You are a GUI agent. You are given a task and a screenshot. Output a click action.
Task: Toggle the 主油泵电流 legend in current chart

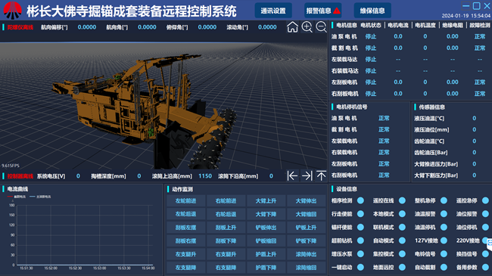[40, 197]
